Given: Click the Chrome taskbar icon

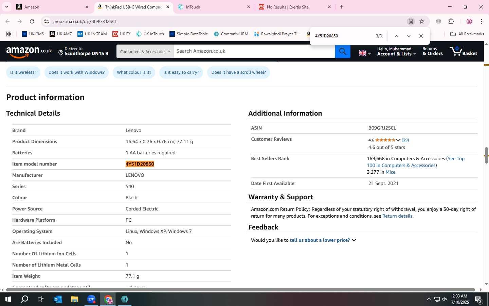Looking at the screenshot, I should click(x=108, y=299).
